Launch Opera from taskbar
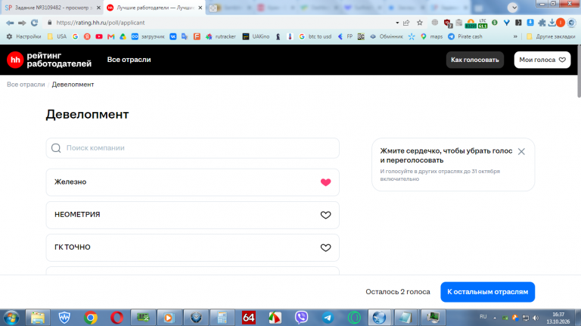Screen dimensions: 581x326 [x=117, y=318]
